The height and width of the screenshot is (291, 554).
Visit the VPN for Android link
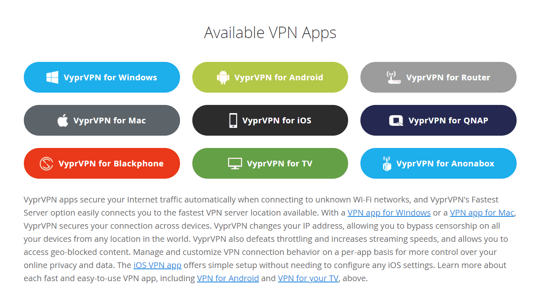(228, 278)
